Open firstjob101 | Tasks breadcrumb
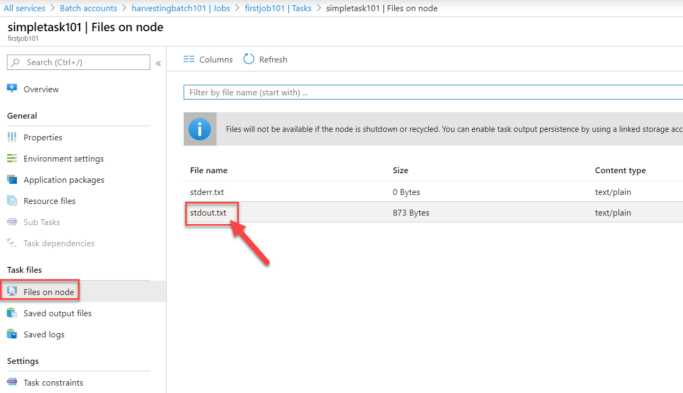683x393 pixels. pos(278,8)
